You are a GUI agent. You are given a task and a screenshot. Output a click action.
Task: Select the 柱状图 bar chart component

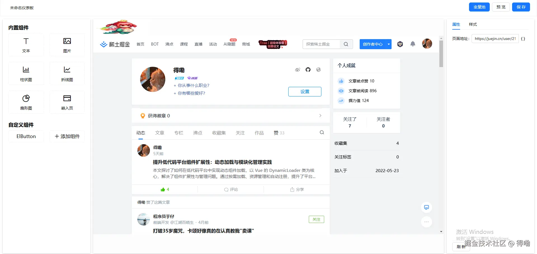[26, 73]
